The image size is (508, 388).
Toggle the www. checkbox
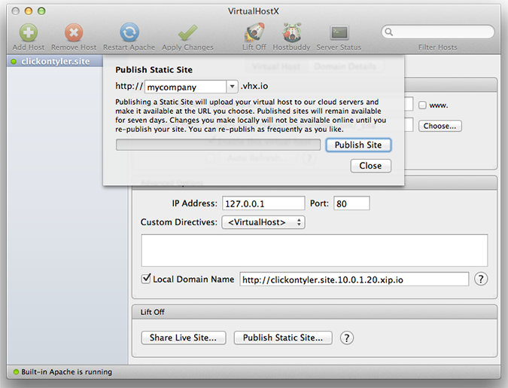[422, 105]
